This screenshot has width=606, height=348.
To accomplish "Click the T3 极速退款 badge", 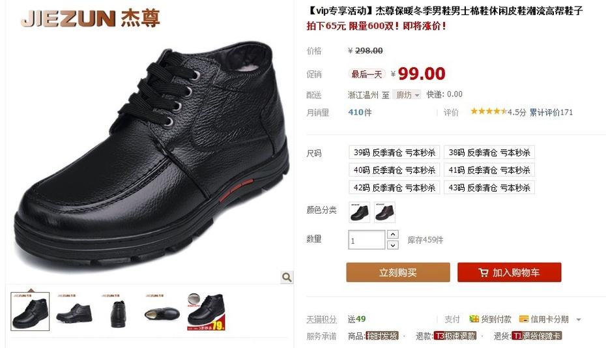I will tap(455, 336).
